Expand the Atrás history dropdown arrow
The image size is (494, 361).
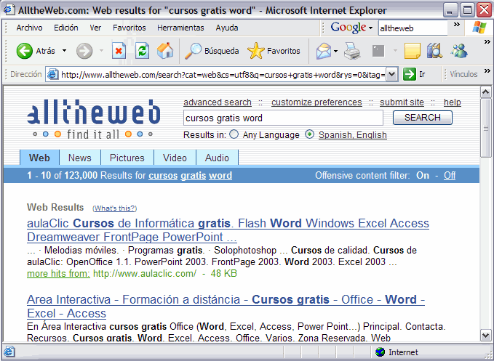click(64, 51)
